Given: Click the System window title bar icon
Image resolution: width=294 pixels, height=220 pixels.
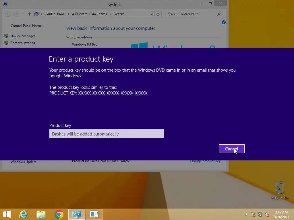Looking at the screenshot, I should coord(5,4).
